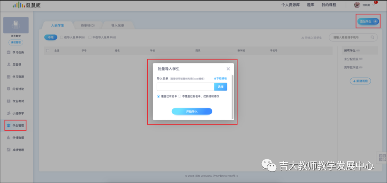Go to 问答讨论 section

pyautogui.click(x=16, y=89)
